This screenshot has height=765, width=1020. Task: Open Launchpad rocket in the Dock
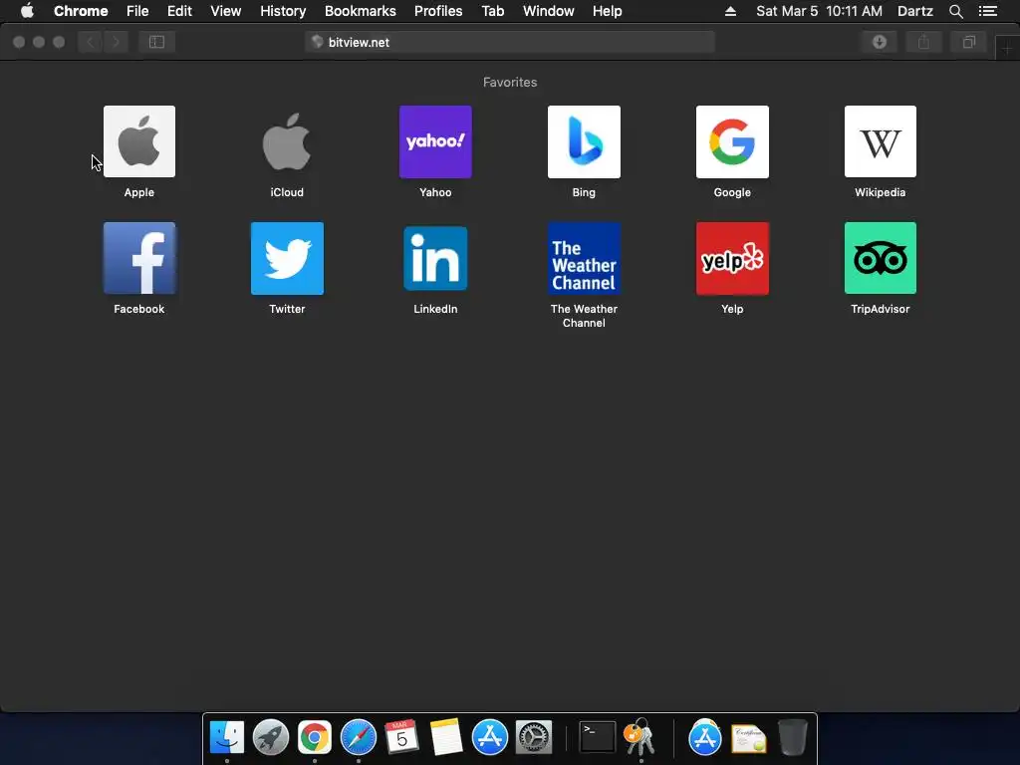coord(271,737)
